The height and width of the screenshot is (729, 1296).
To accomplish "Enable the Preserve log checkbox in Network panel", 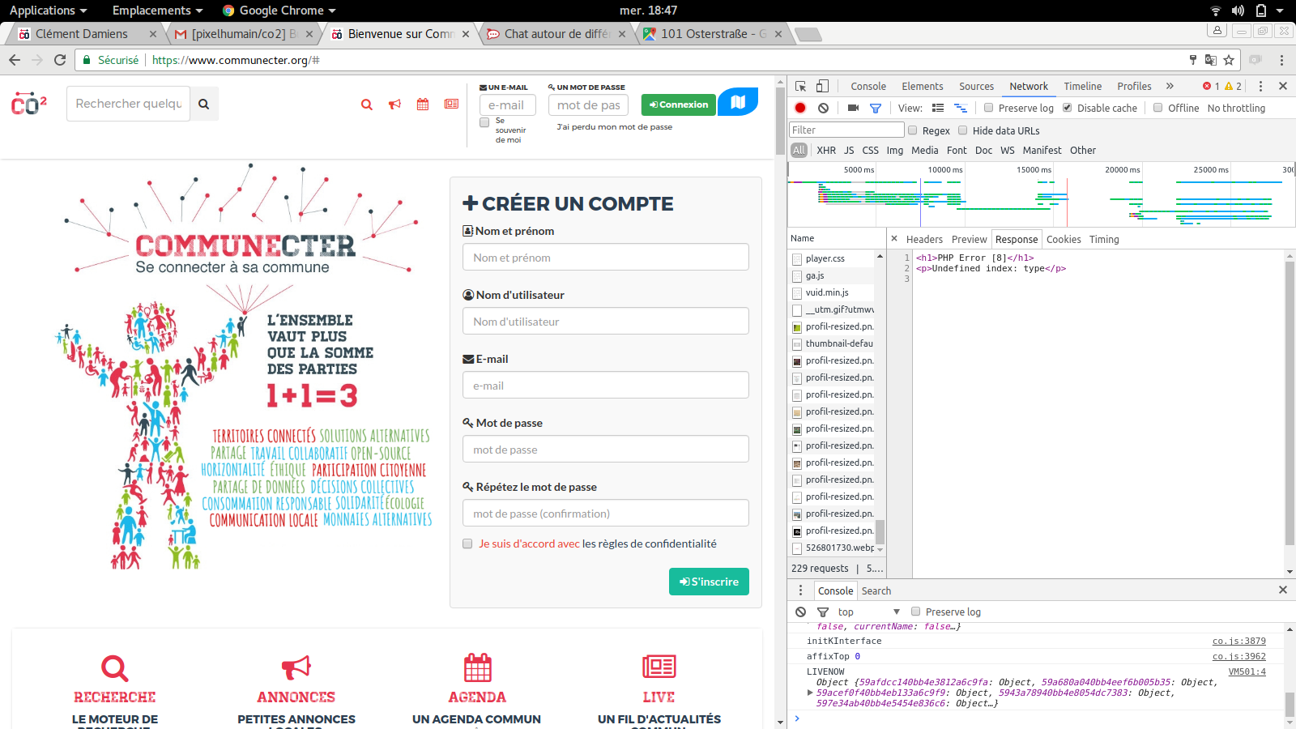I will pyautogui.click(x=989, y=108).
